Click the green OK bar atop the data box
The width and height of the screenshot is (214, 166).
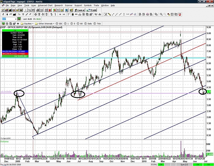click(15, 30)
